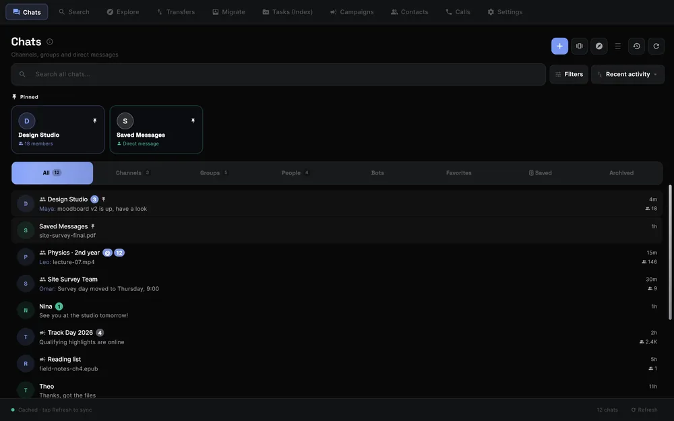Unpin Design Studio card via pin icon
This screenshot has height=421, width=674.
point(94,121)
